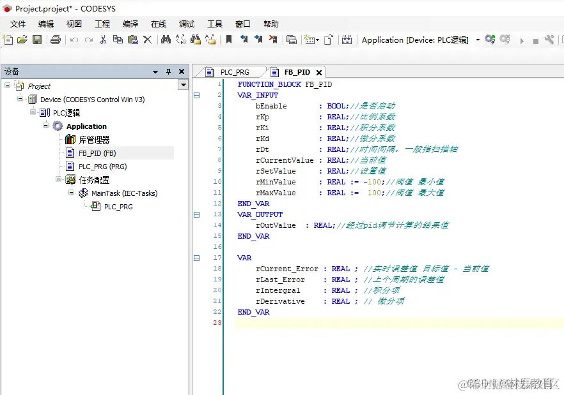Open Find with the binoculars icon
The height and width of the screenshot is (395, 564).
click(166, 40)
